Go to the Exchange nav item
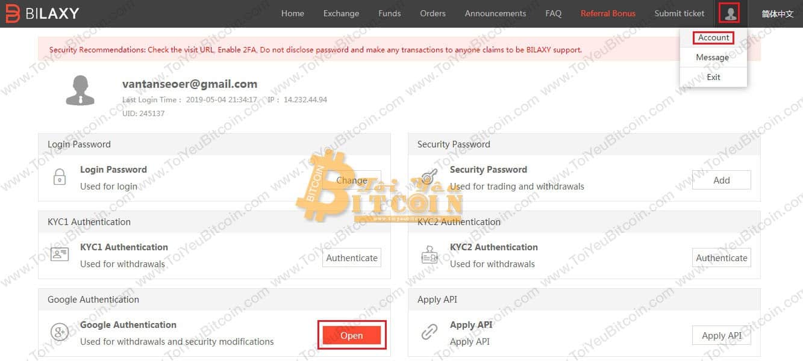 (x=341, y=13)
